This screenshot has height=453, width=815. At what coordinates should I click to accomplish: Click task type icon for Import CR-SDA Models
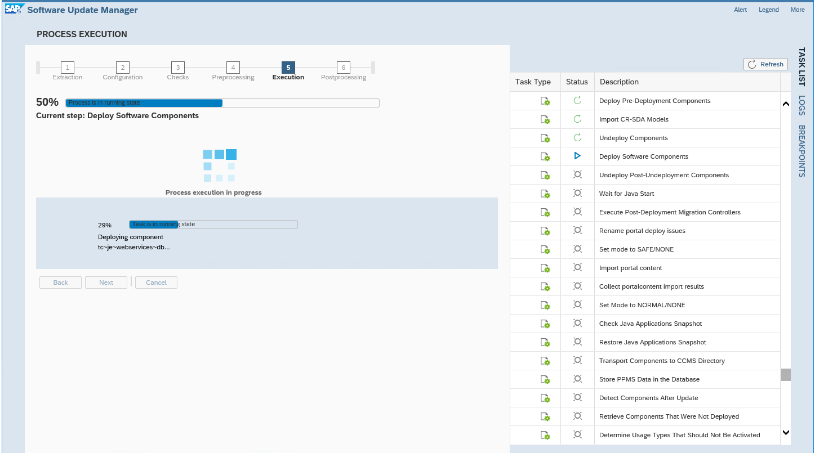(545, 120)
